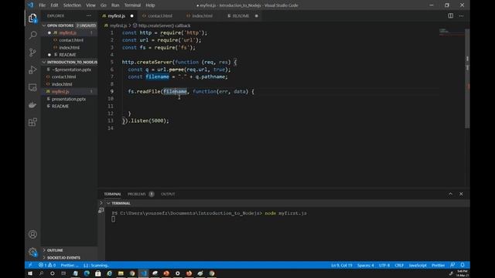Open contact.html under Open Editors
This screenshot has height=278, width=495.
pos(71,40)
